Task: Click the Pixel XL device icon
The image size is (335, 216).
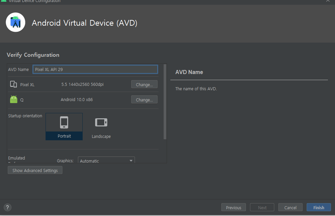Action: (13, 85)
